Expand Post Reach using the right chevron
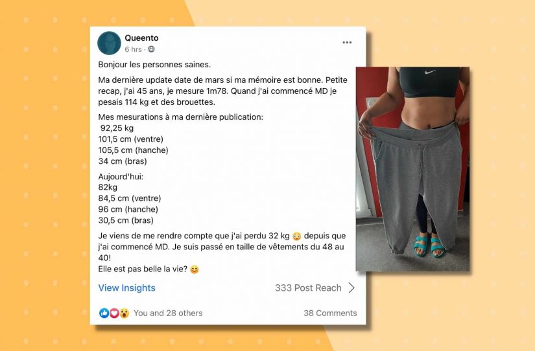Viewport: 535px width, 351px height. pos(351,288)
